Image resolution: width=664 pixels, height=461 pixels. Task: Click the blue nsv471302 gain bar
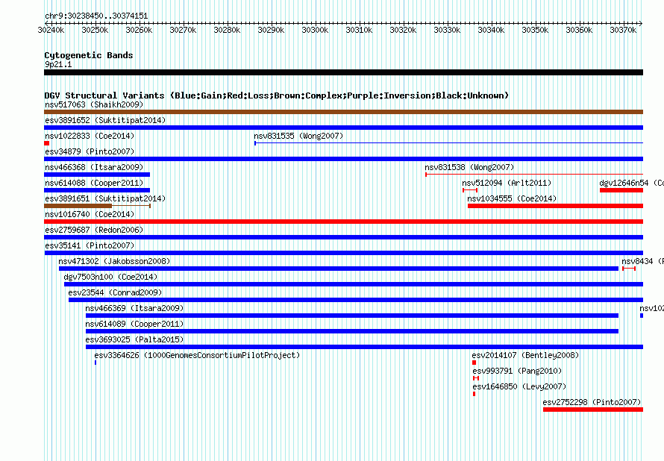click(339, 269)
